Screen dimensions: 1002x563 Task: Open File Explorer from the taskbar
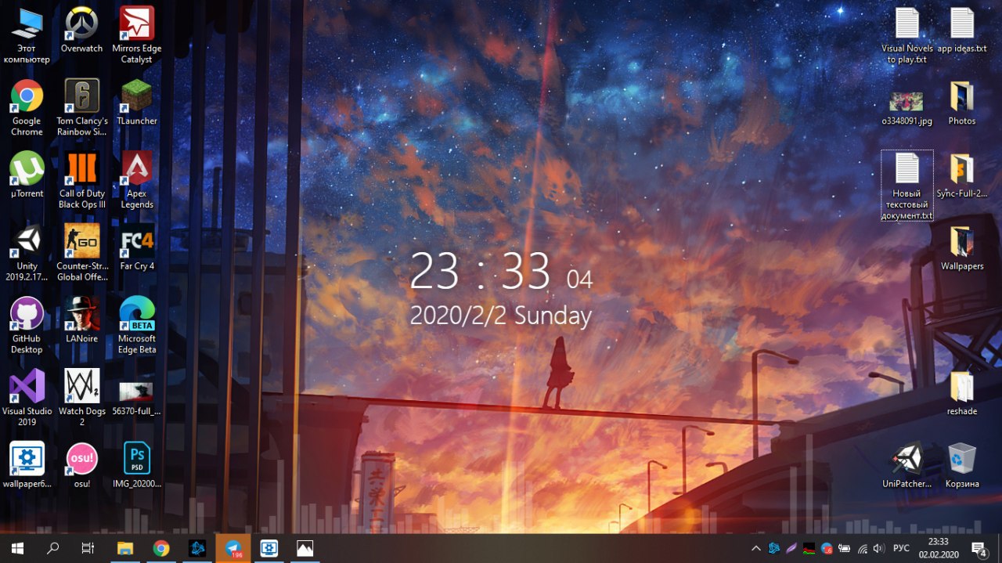125,548
